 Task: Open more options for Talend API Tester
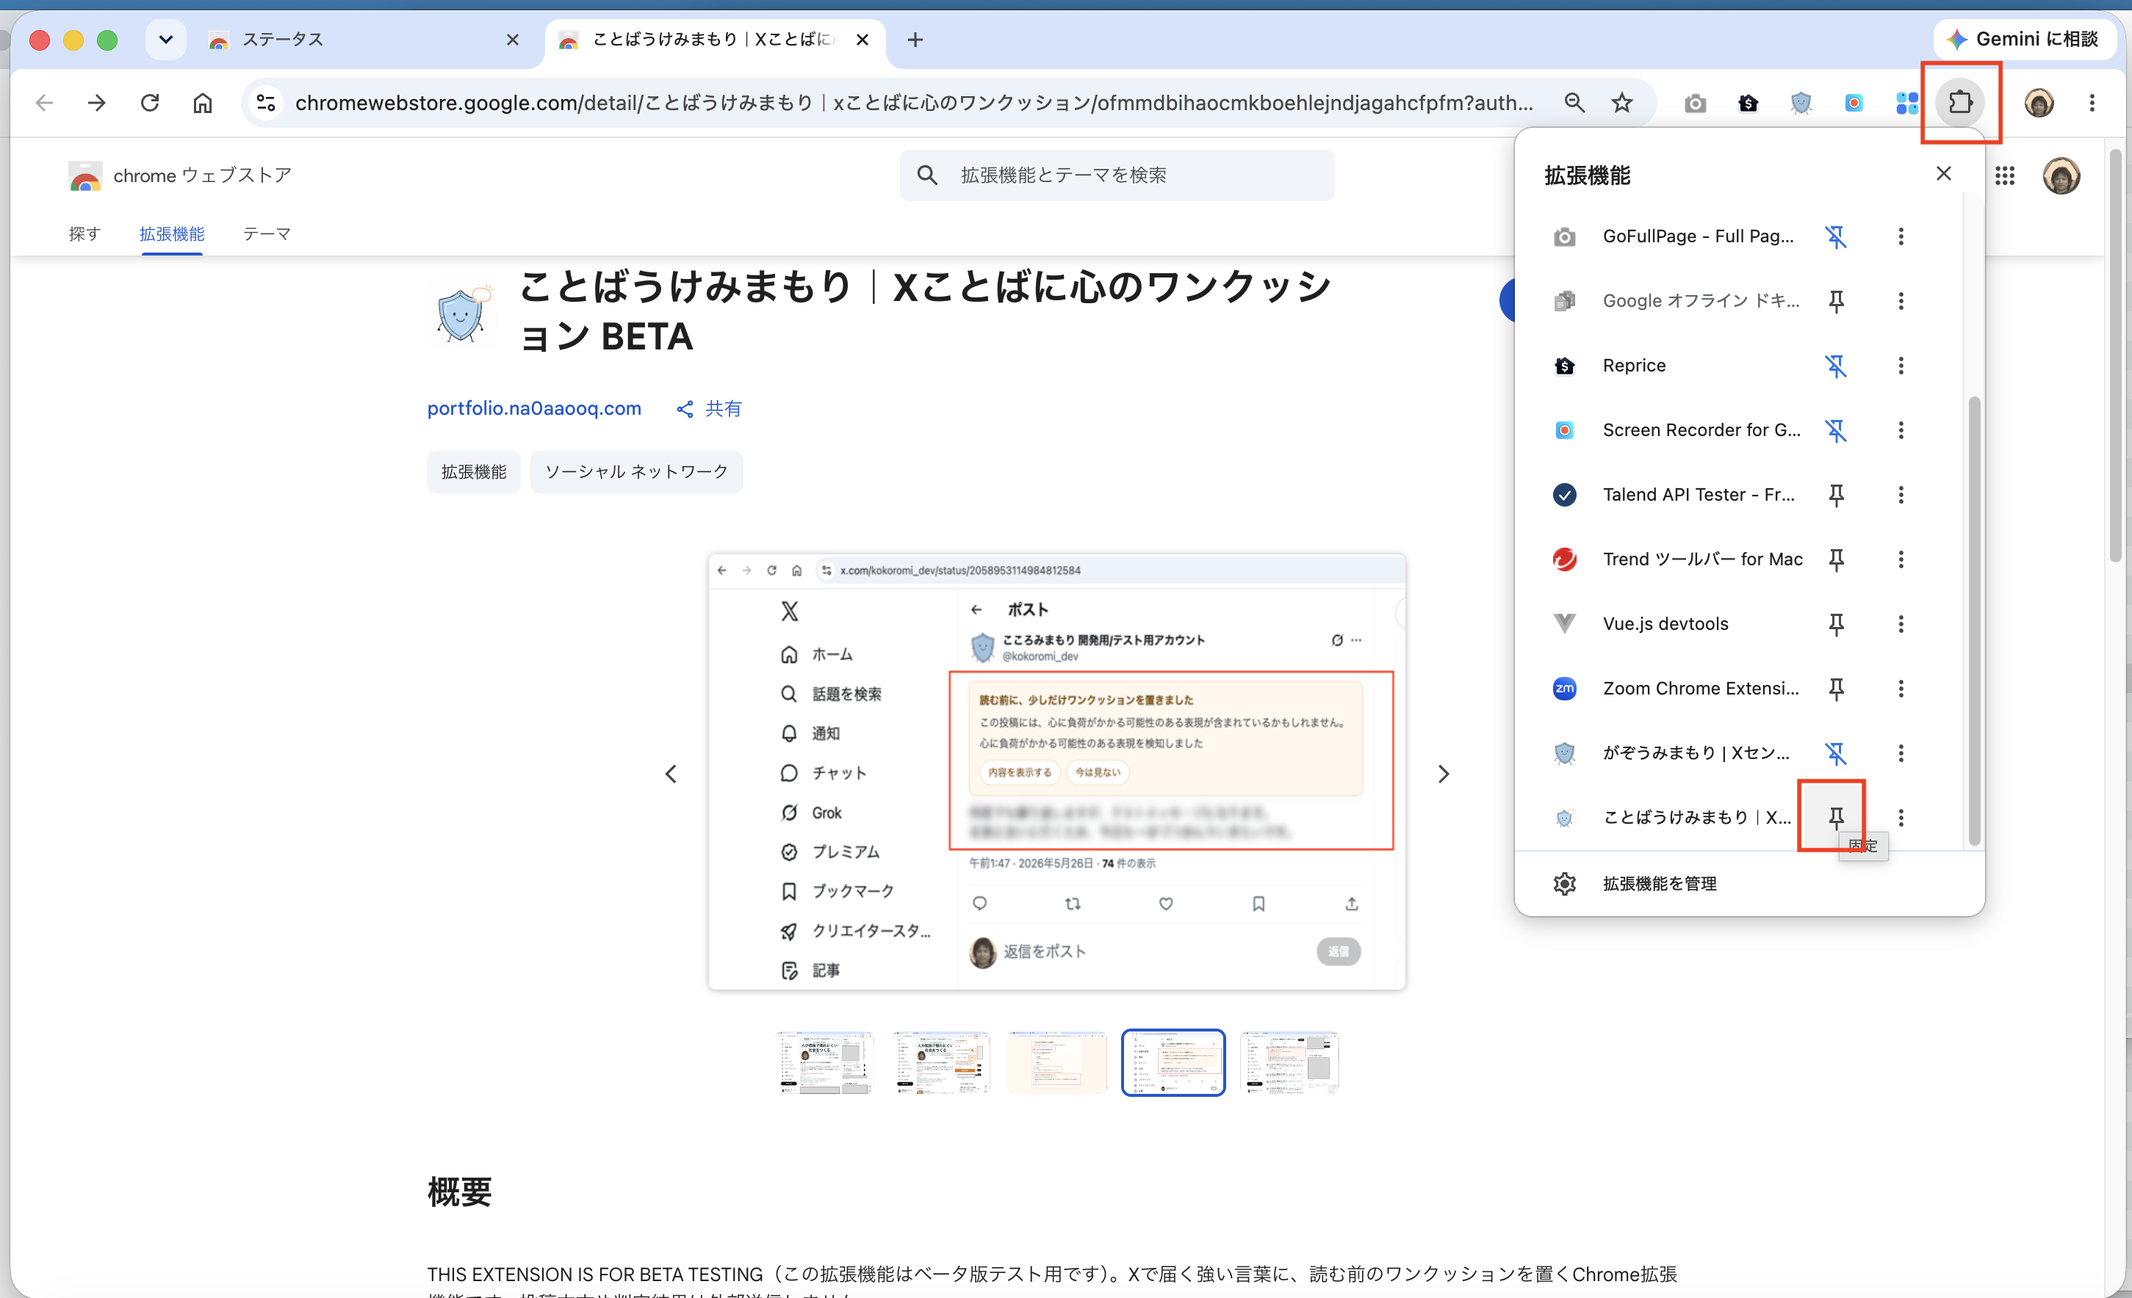click(1901, 495)
